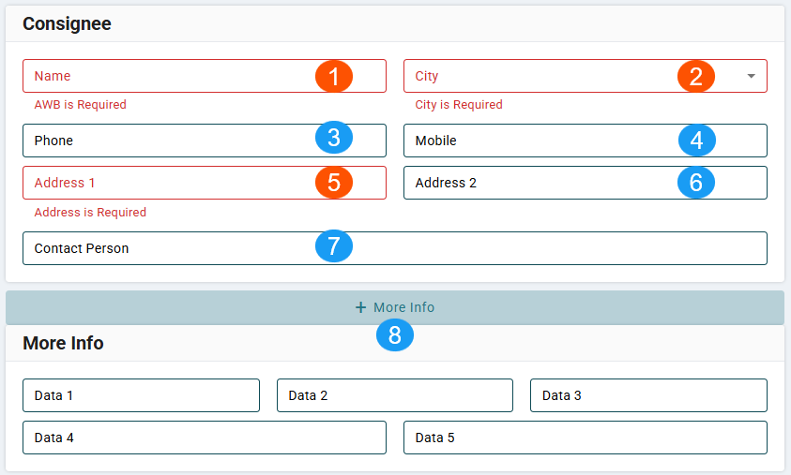Click the blue number 3 badge

tap(333, 138)
